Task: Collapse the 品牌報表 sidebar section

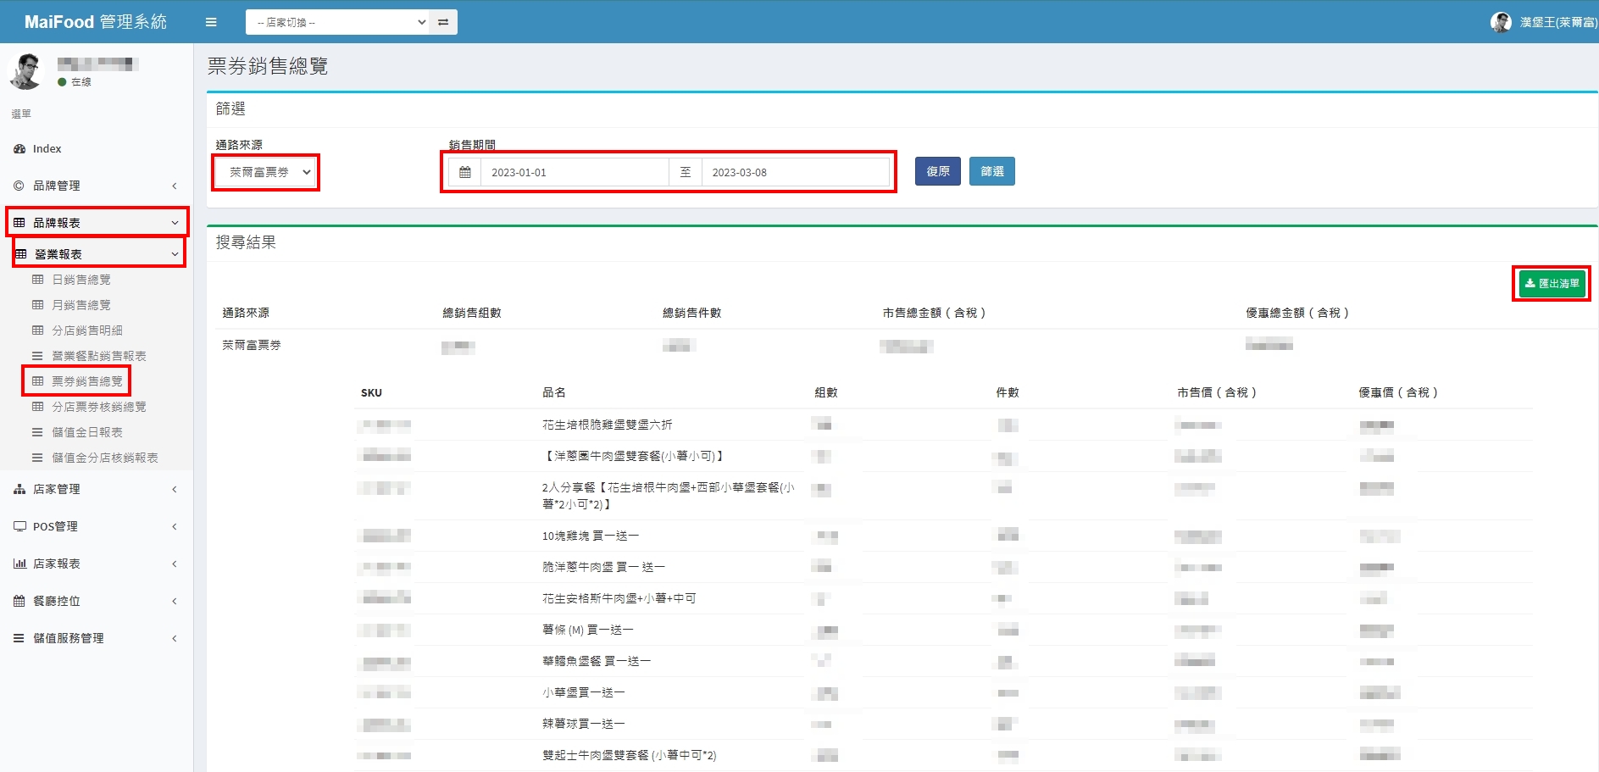Action: (x=97, y=223)
